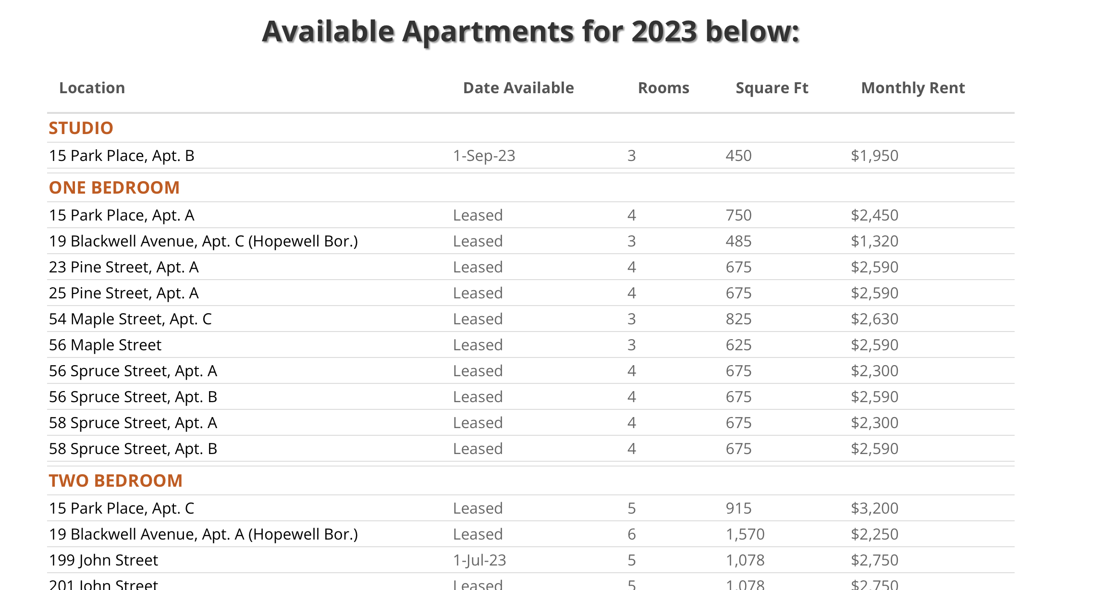Image resolution: width=1104 pixels, height=590 pixels.
Task: Click the Available Apartments for 2023 heading
Action: 530,32
